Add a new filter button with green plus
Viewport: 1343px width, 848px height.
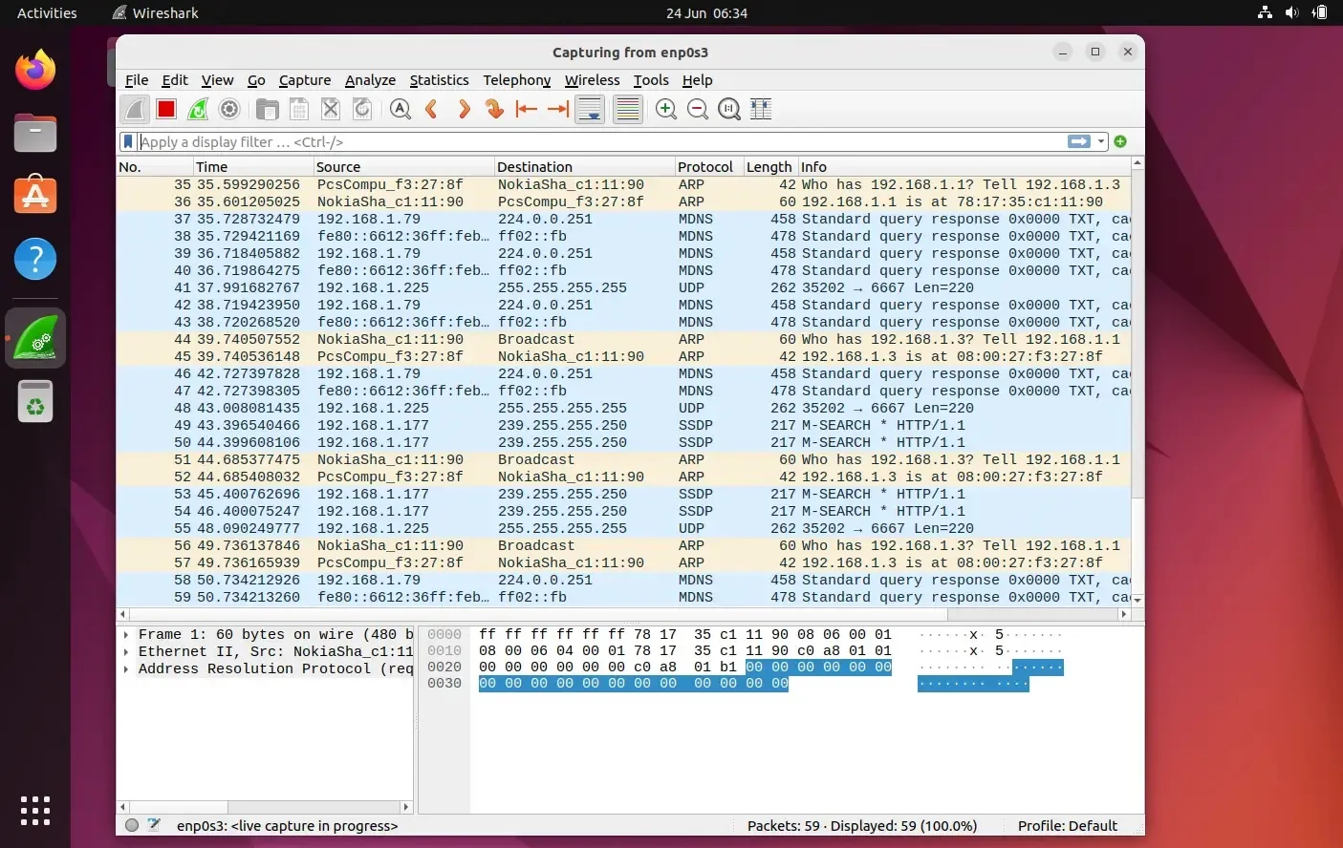point(1119,141)
